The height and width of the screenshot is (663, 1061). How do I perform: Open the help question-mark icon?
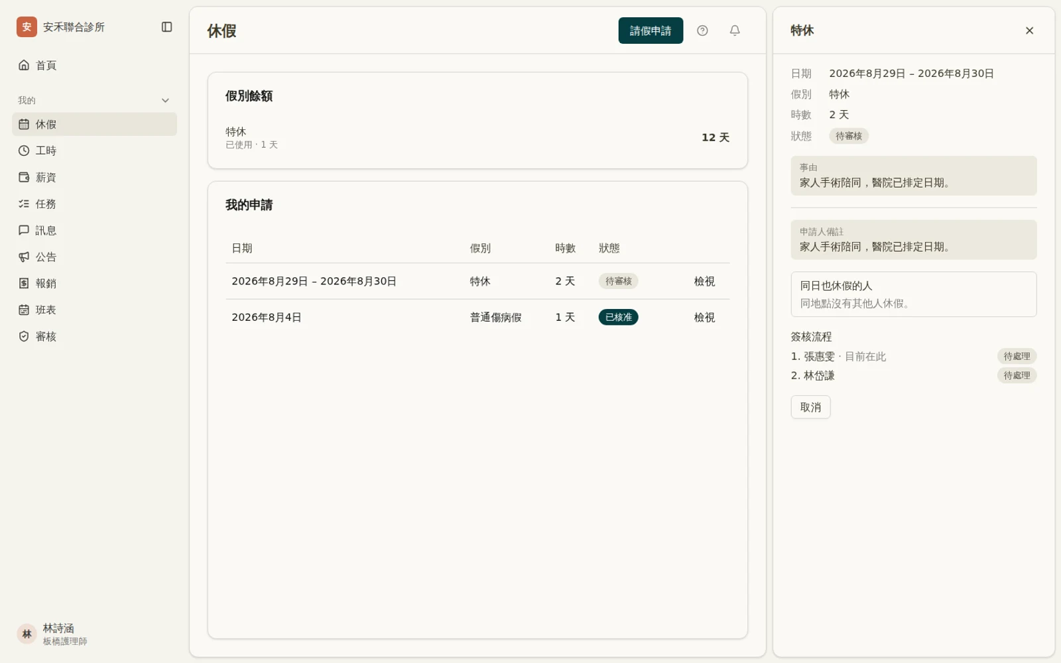pyautogui.click(x=702, y=30)
